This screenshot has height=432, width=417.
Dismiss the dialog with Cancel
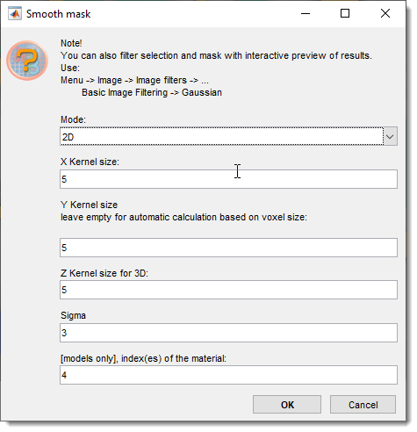(363, 405)
